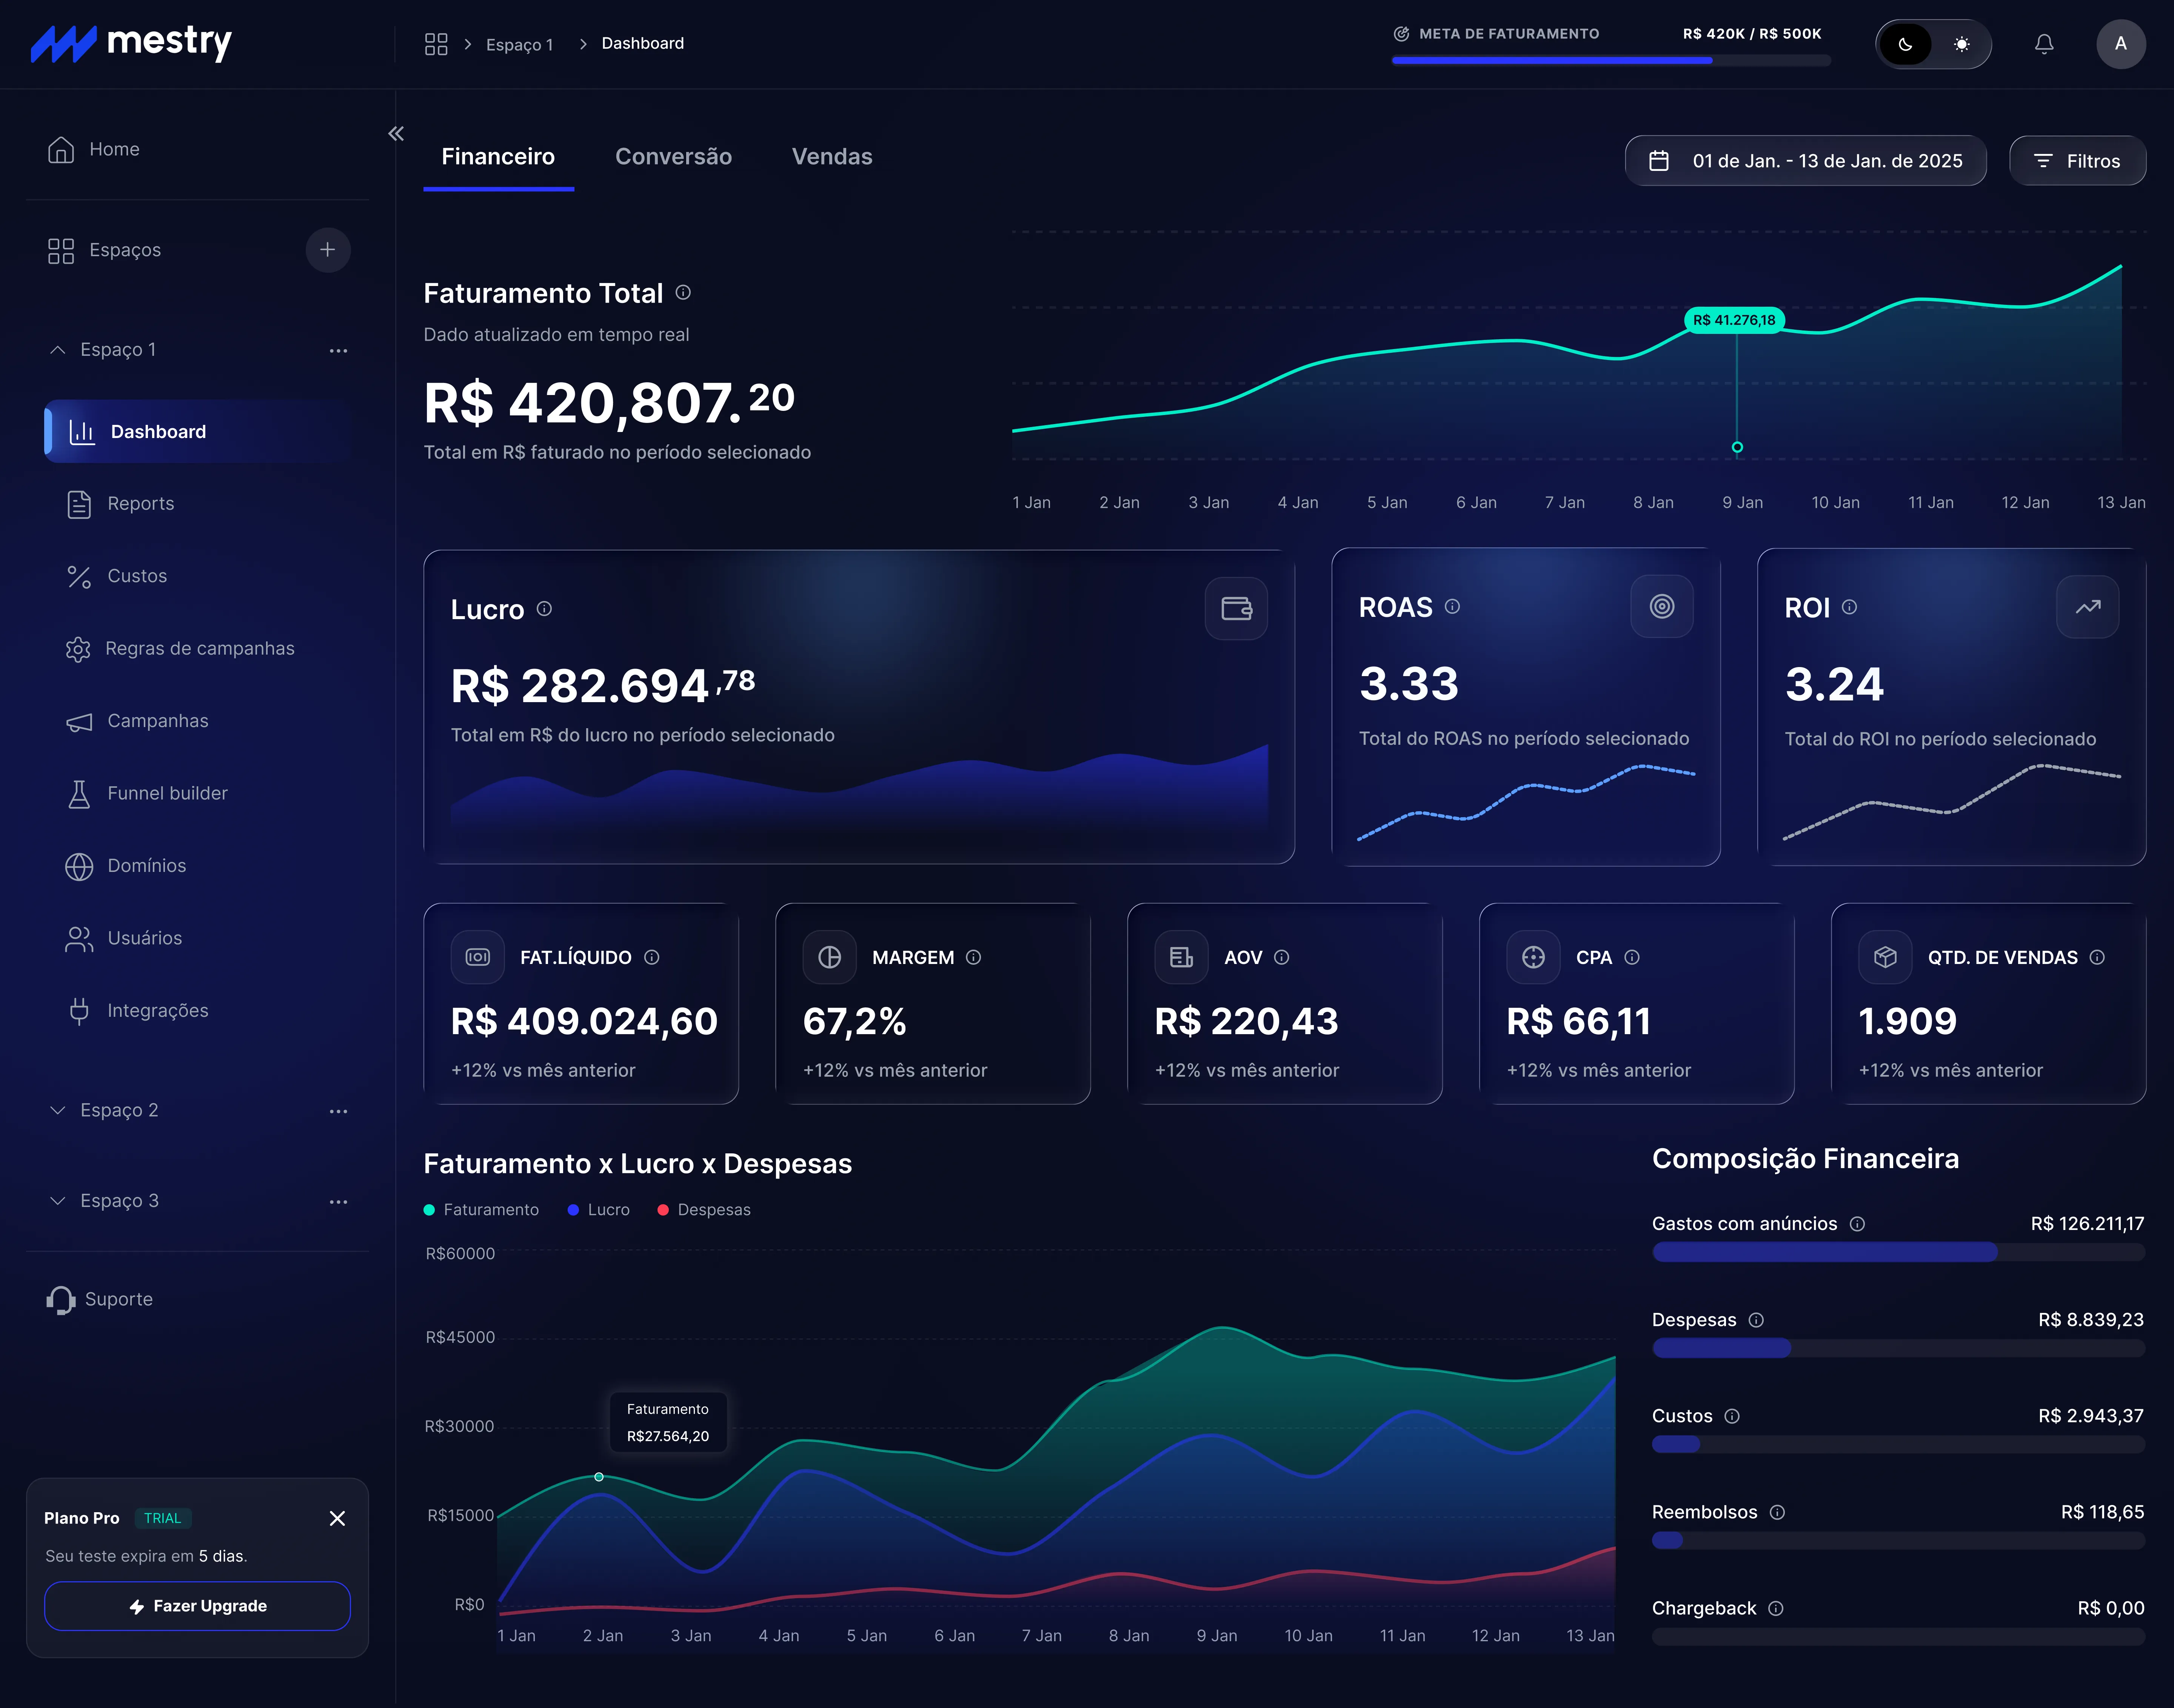Open the date range picker for January

coord(1804,160)
